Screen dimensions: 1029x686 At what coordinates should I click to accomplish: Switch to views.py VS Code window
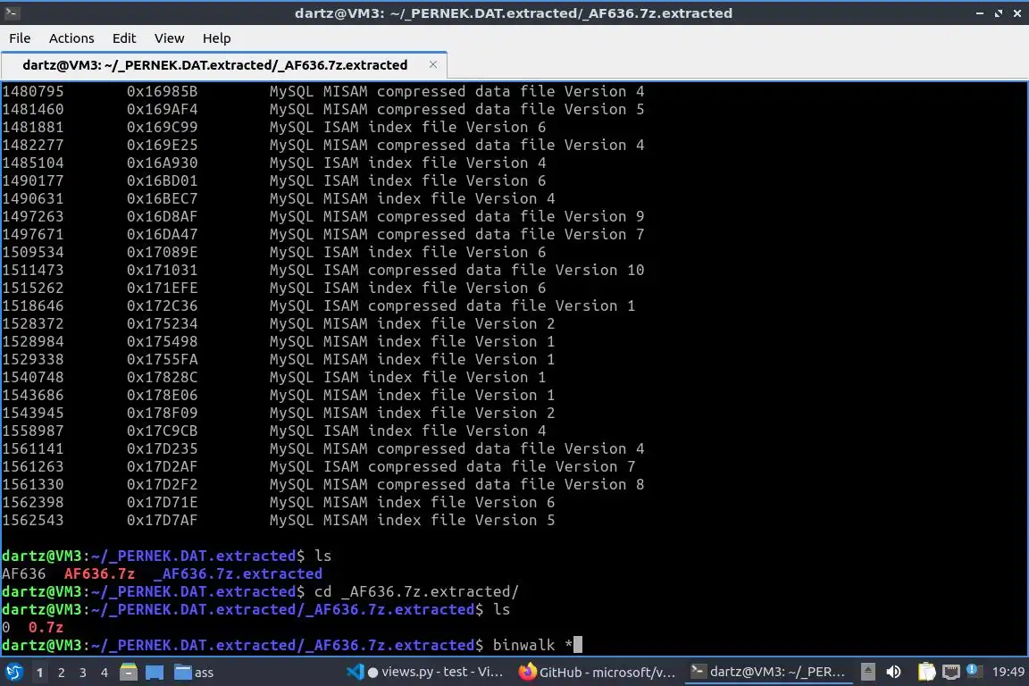coord(426,672)
